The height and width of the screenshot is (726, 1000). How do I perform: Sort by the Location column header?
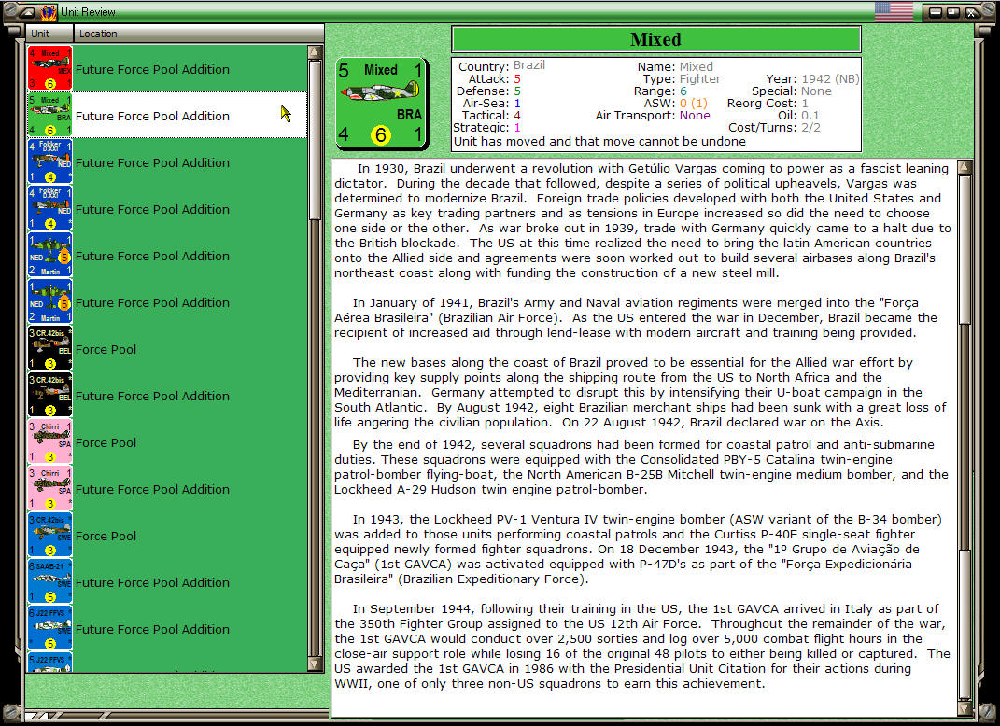pos(199,34)
